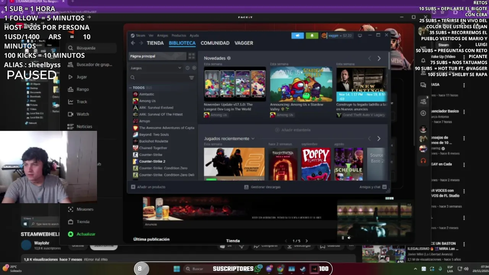Screen dimensions: 489x275
Task: Open the VAGGER profile tab
Action: tap(244, 43)
